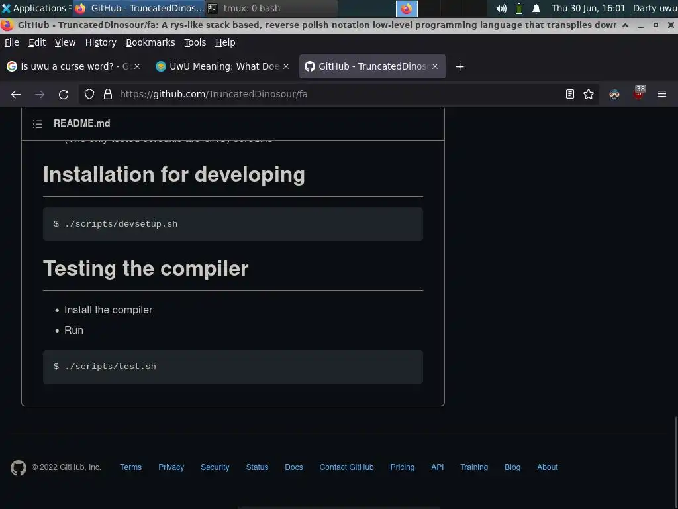Screen dimensions: 678x509
Task: Open the volume control in system tray
Action: (501, 8)
